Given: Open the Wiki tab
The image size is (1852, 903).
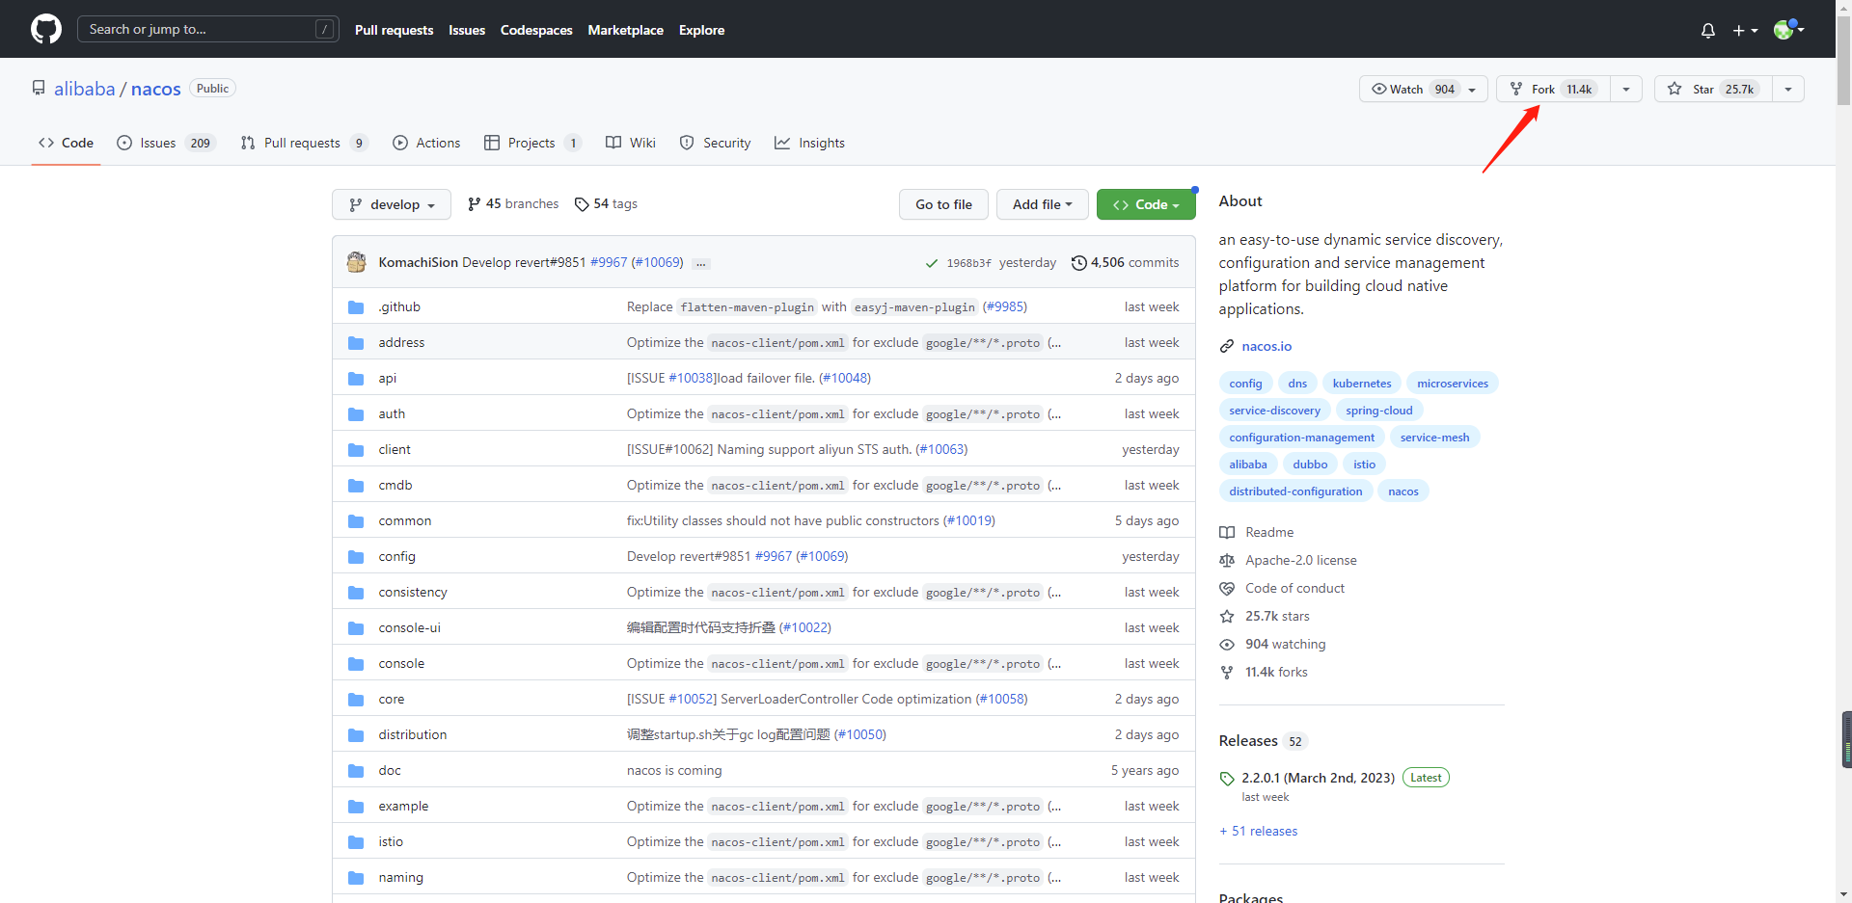Looking at the screenshot, I should coord(631,143).
